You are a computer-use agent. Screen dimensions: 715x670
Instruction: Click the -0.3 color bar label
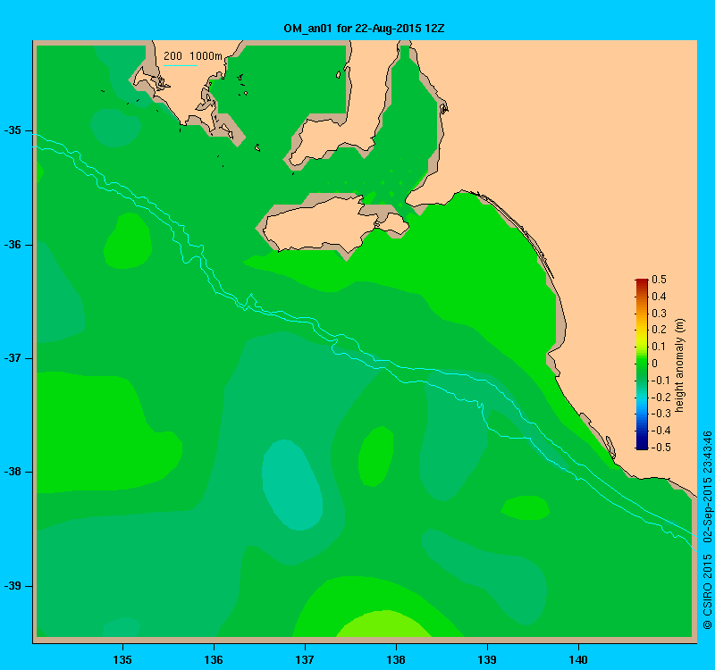click(660, 414)
